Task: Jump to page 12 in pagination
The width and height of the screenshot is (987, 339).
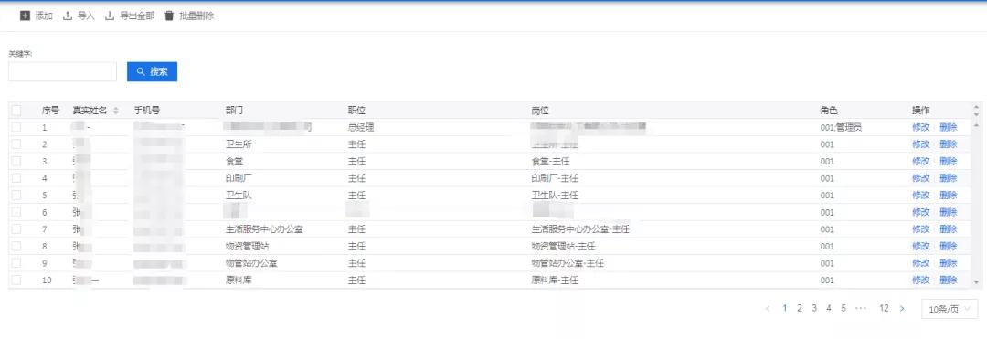Action: 884,308
